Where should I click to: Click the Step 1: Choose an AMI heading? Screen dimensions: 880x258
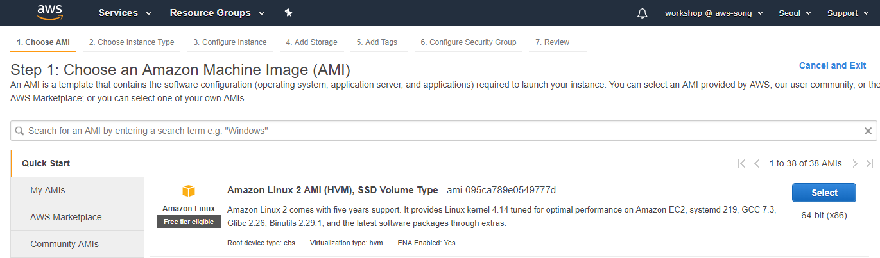coord(180,70)
